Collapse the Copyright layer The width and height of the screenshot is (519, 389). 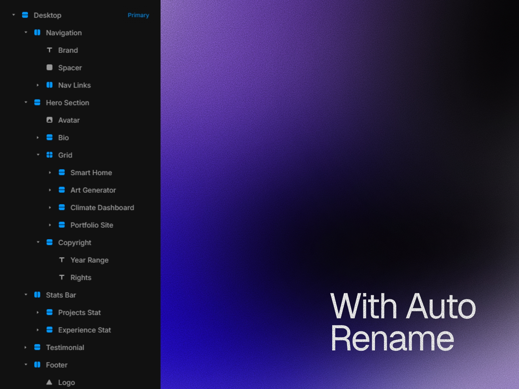[x=38, y=242]
